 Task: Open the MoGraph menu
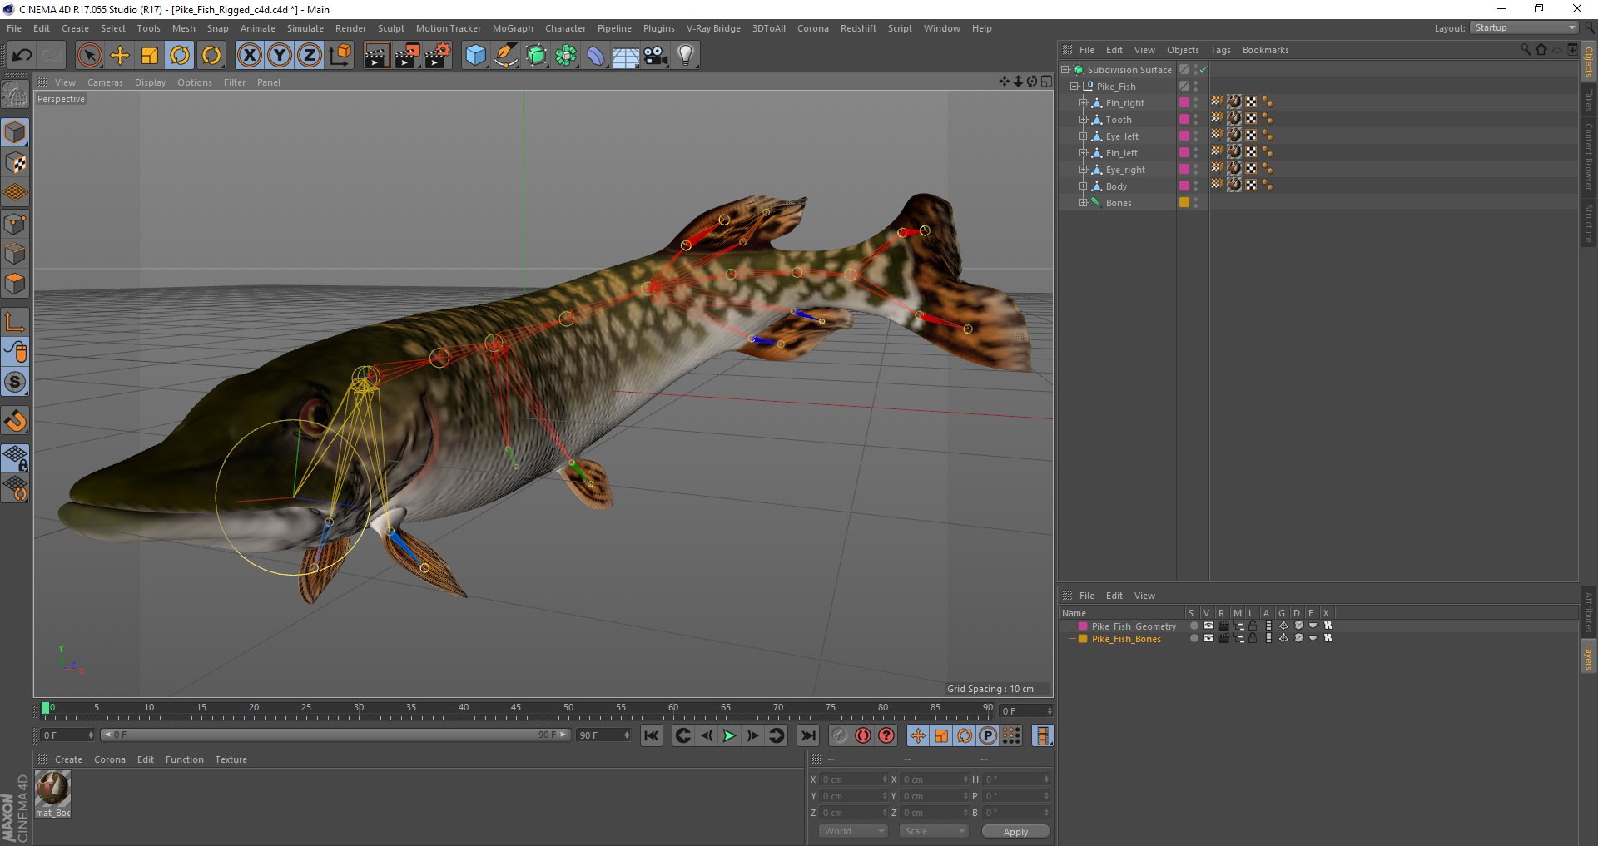tap(513, 28)
